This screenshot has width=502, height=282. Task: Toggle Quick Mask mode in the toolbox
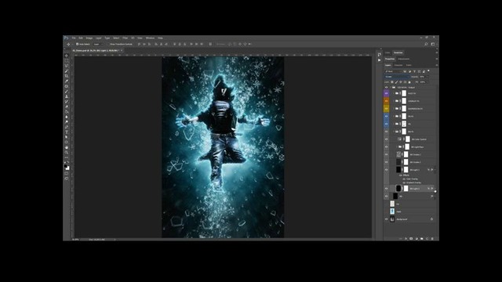coord(67,174)
